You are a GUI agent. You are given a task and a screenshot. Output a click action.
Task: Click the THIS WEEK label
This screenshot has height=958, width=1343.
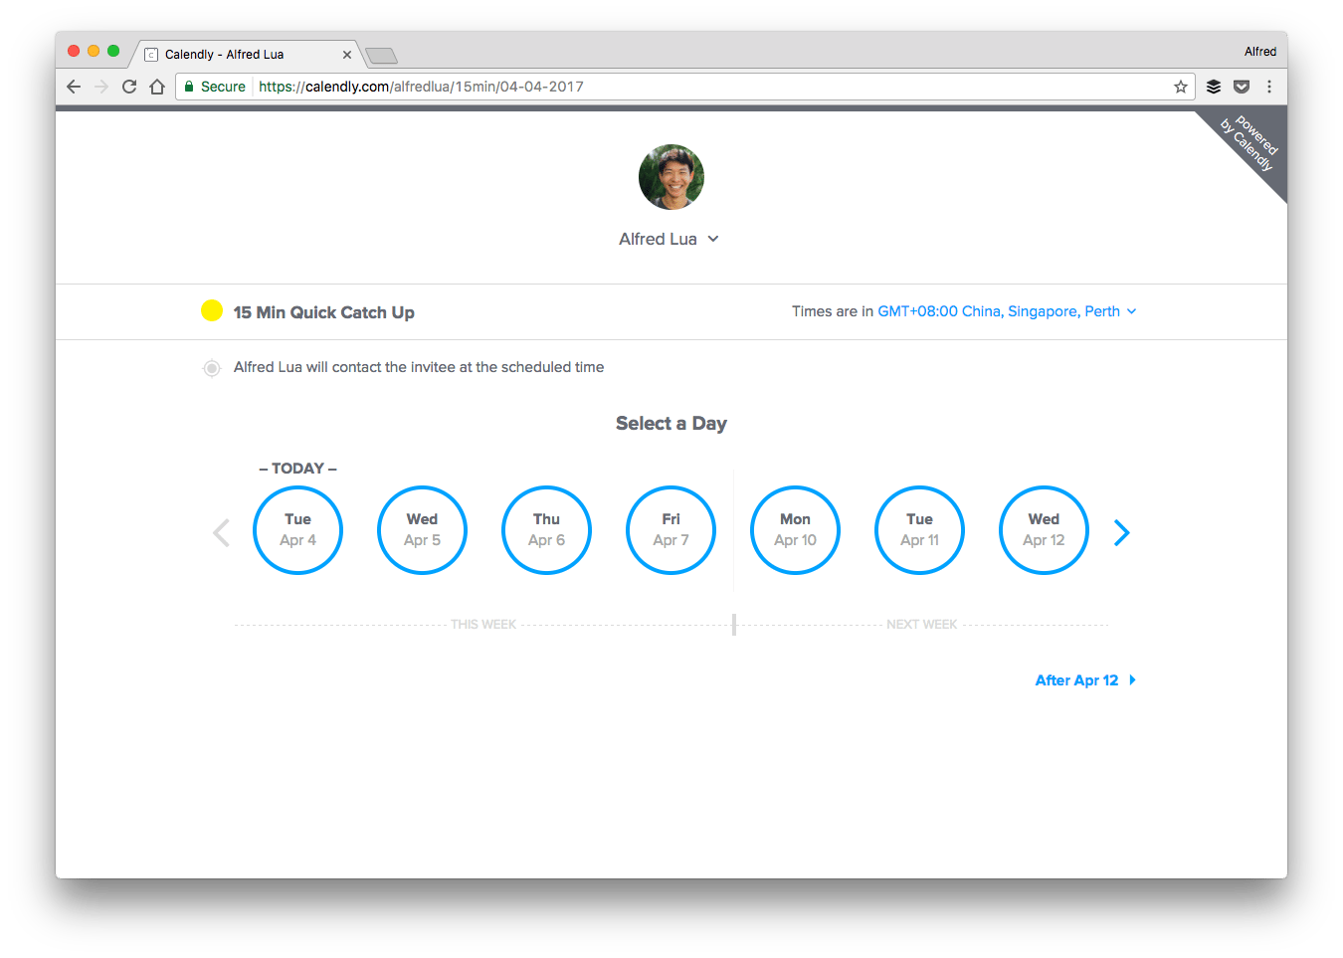[483, 625]
